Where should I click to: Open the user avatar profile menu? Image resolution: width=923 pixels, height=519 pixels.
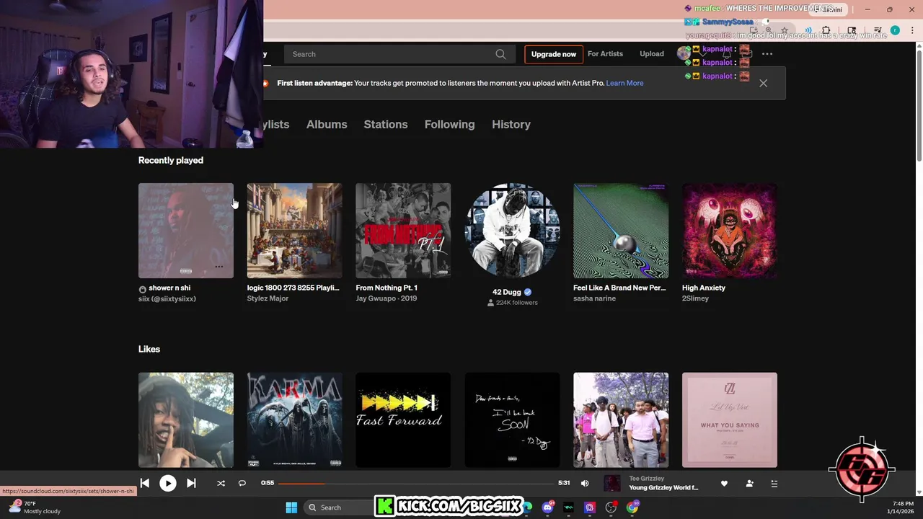tap(684, 53)
